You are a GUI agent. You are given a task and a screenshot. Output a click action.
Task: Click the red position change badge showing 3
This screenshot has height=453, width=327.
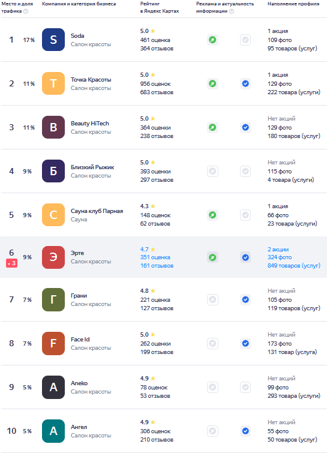point(11,263)
